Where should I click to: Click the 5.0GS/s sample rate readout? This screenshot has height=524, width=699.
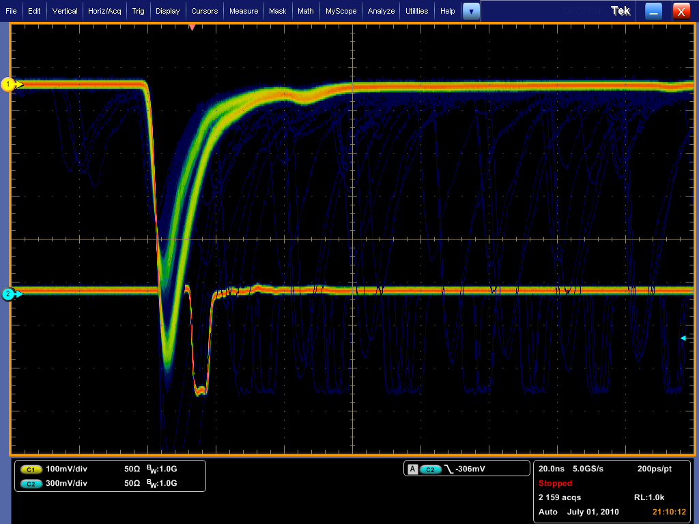pyautogui.click(x=588, y=469)
